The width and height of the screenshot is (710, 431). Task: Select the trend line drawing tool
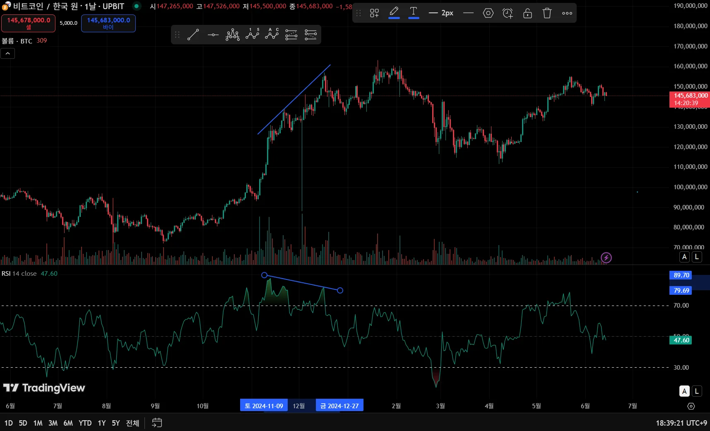193,35
